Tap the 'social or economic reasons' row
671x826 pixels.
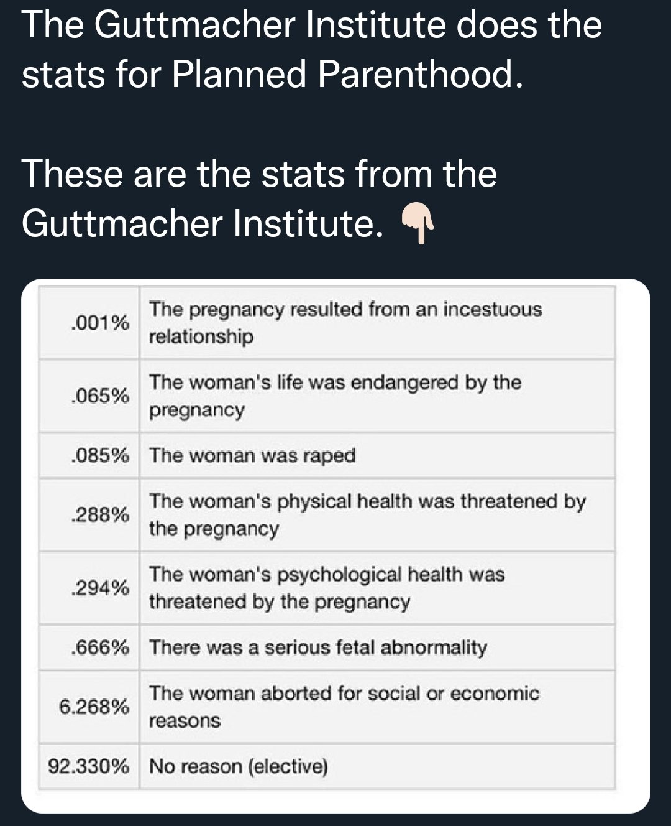tap(378, 707)
